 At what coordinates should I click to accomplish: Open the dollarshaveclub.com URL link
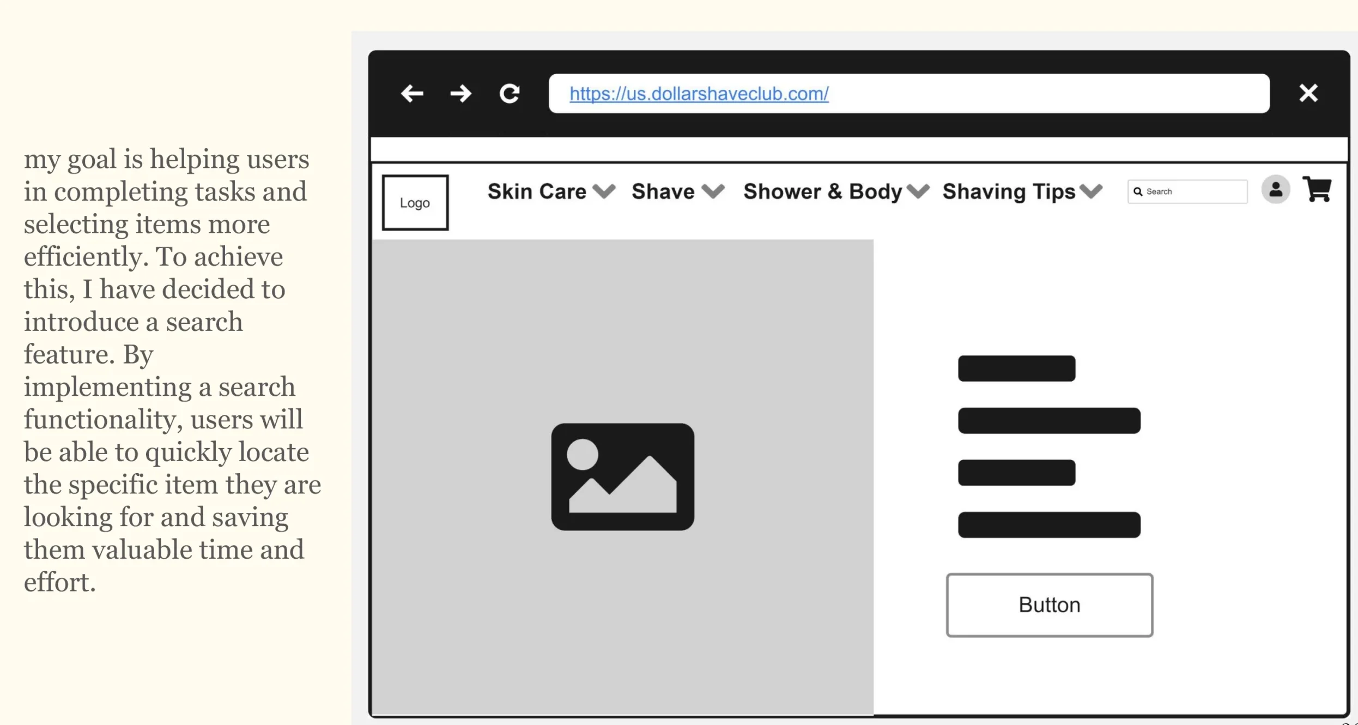699,94
